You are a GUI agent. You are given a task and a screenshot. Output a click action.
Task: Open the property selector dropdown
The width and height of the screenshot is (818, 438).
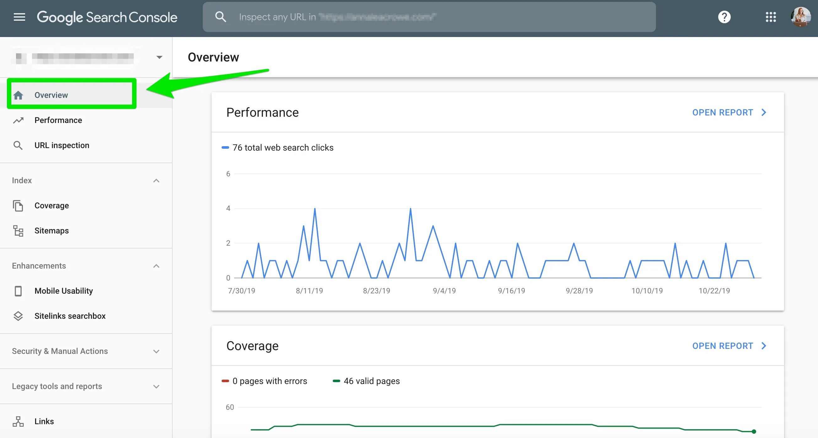point(159,57)
